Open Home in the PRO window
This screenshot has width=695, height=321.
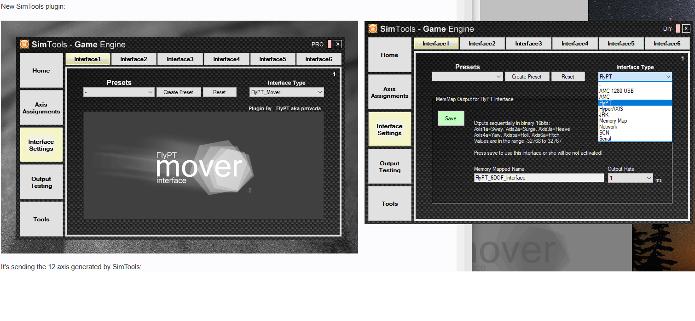pyautogui.click(x=41, y=70)
